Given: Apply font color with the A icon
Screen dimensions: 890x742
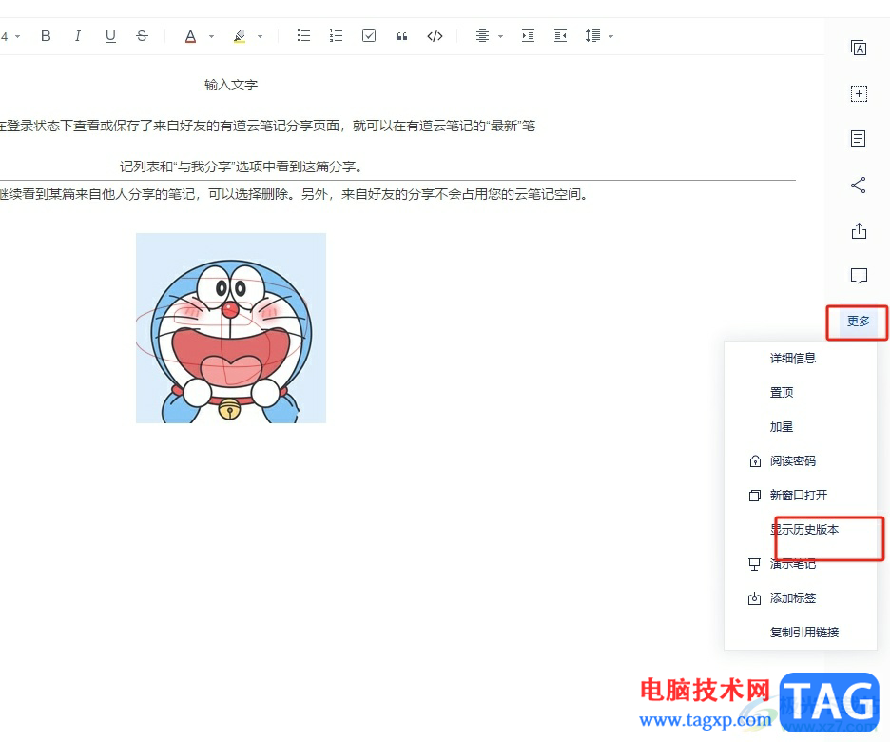Looking at the screenshot, I should pyautogui.click(x=191, y=36).
